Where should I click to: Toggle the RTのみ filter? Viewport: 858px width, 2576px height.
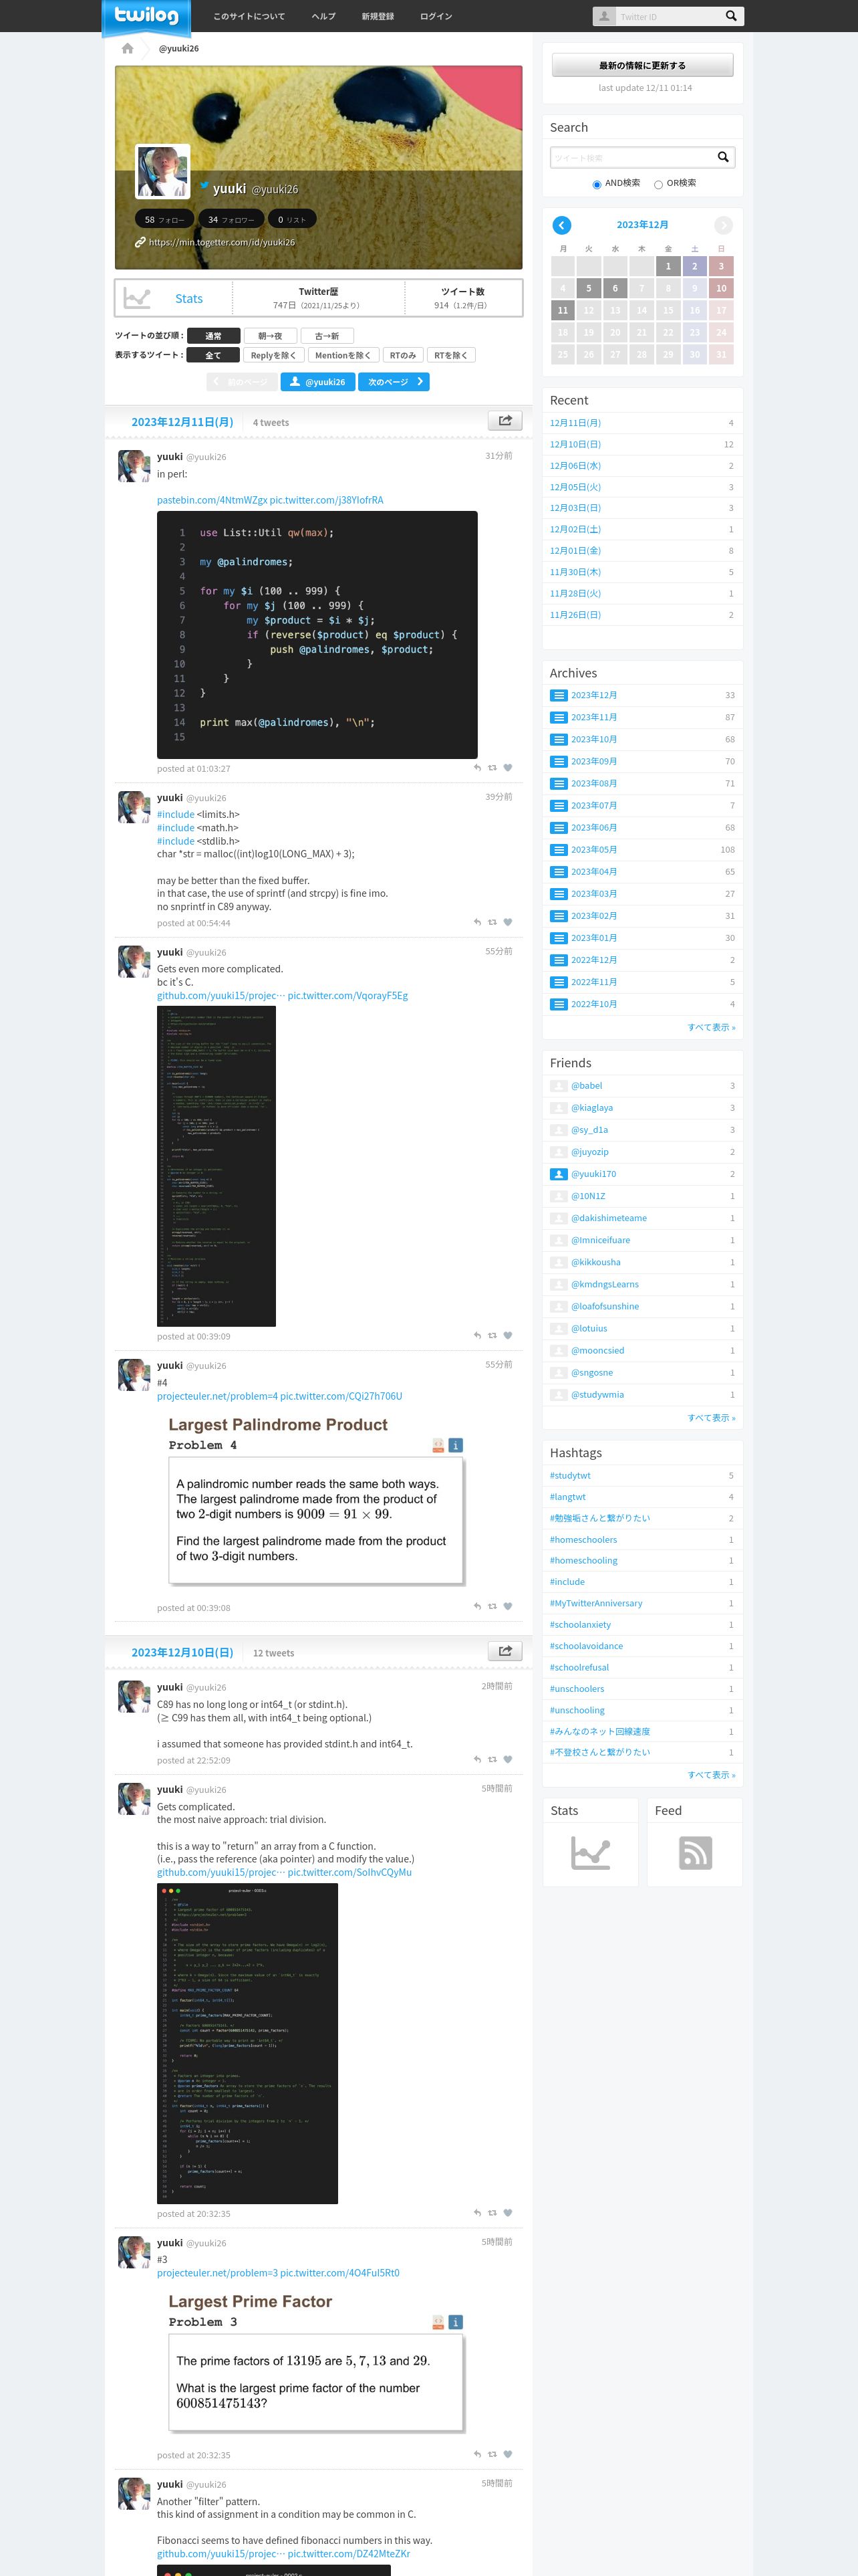402,355
